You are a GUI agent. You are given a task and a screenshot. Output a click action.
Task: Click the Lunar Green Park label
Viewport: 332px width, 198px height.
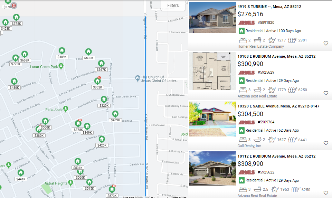pyautogui.click(x=44, y=67)
